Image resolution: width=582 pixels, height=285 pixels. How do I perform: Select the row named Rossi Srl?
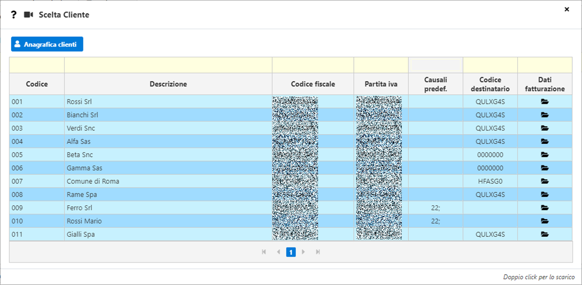291,102
